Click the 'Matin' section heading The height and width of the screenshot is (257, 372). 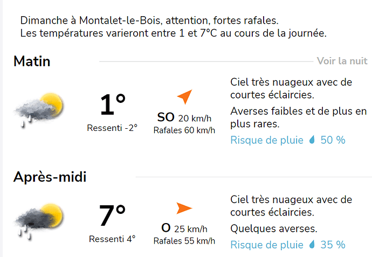coord(32,61)
